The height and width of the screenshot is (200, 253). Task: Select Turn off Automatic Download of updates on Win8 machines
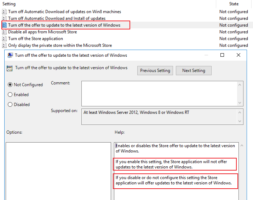pos(64,12)
